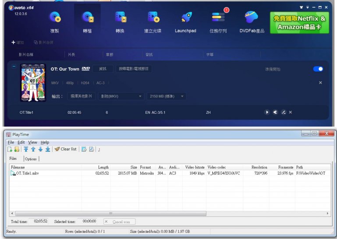337x239 pixels.
Task: Click the 2015.07 MB size cell
Action: click(127, 173)
